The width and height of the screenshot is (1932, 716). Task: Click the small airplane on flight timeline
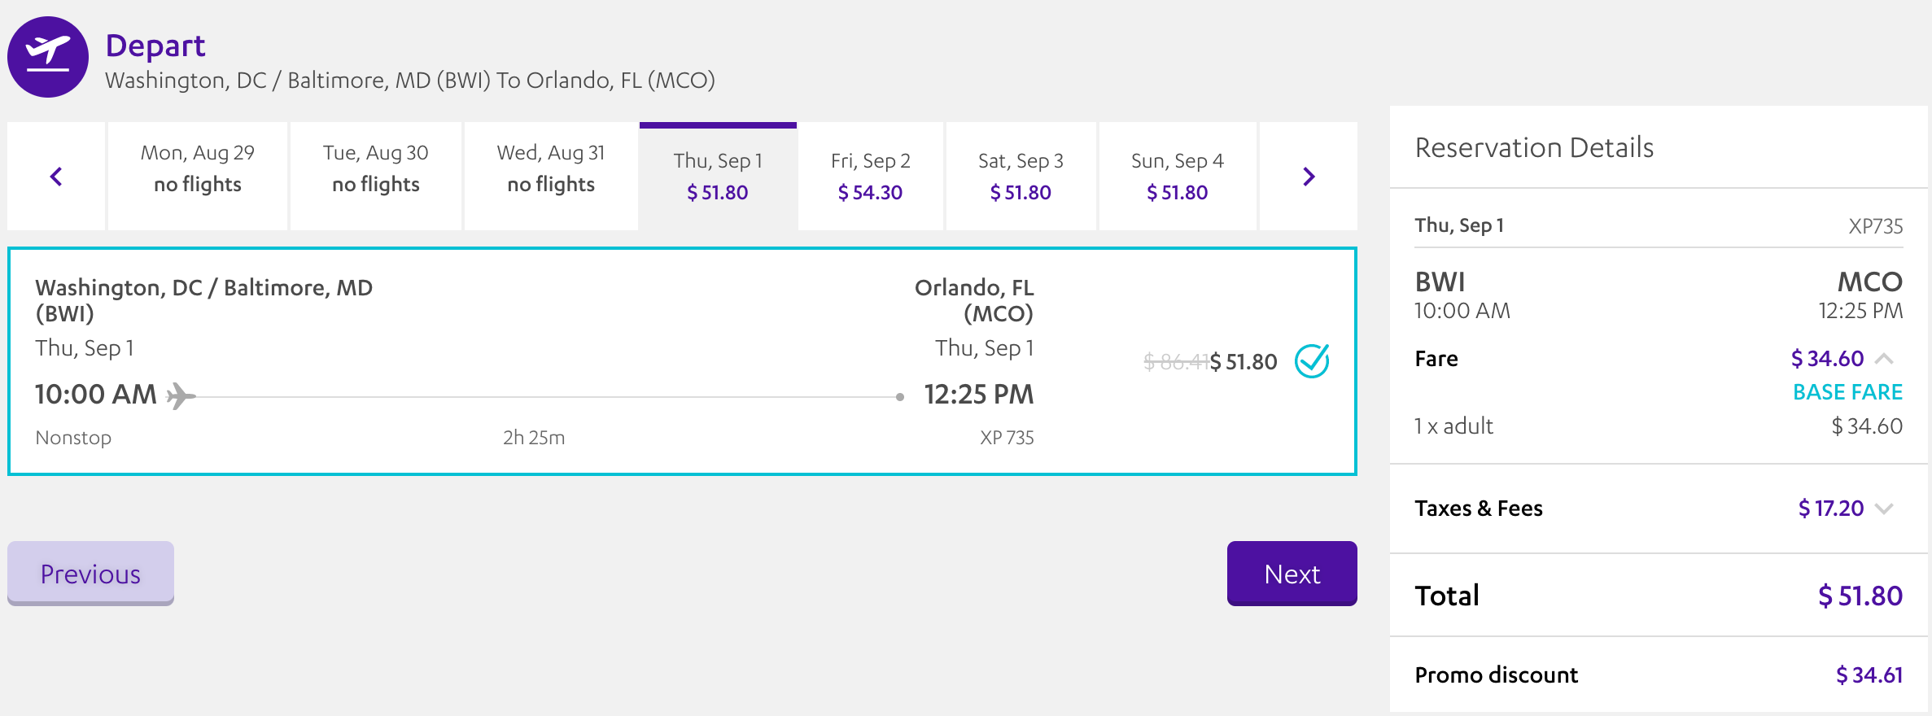click(181, 396)
